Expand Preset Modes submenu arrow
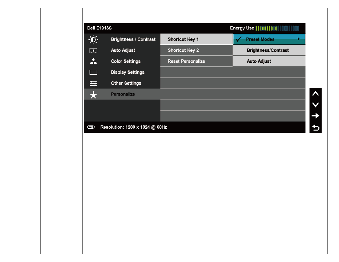 coord(298,39)
